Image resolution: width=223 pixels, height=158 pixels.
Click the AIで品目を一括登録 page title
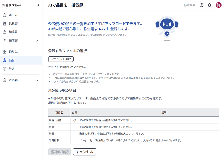66,5
